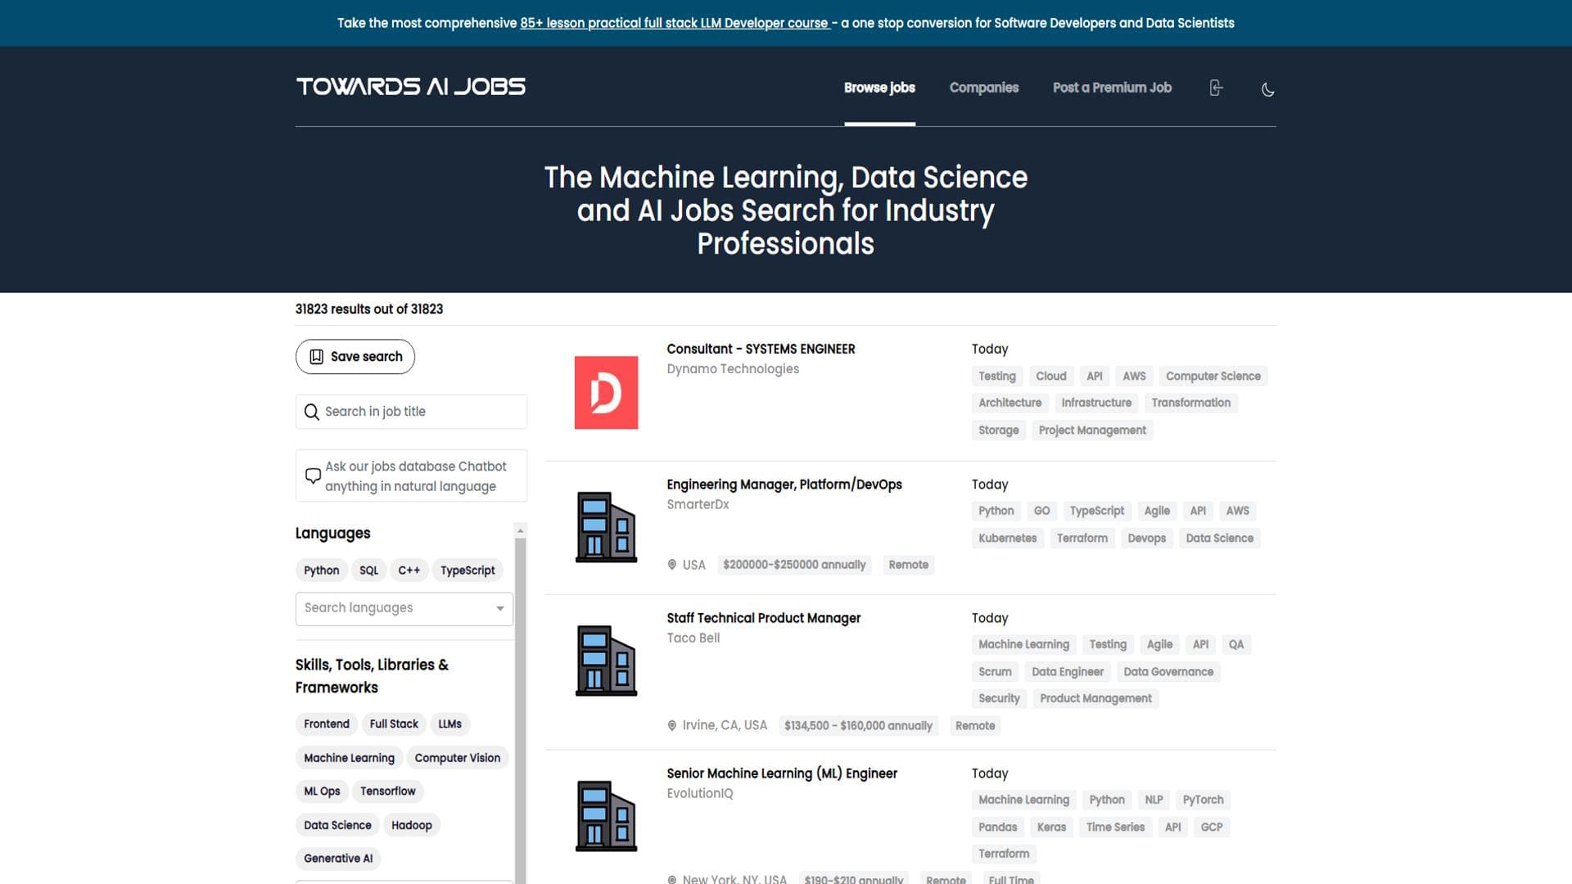
Task: Click the Transformation tag
Action: click(x=1190, y=403)
